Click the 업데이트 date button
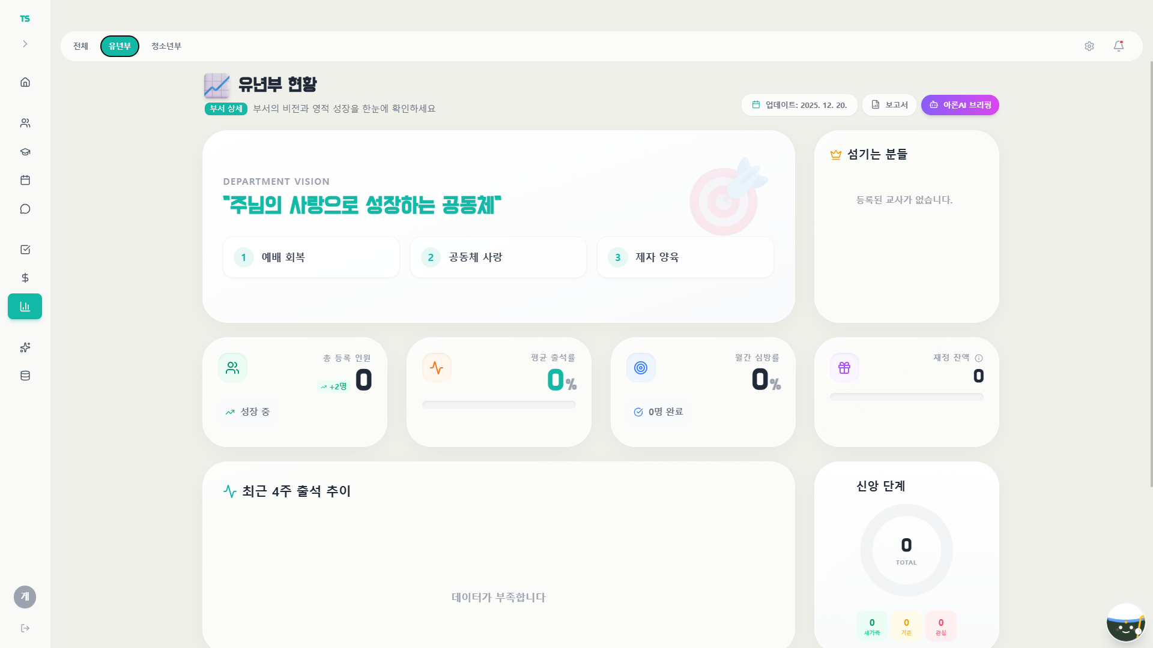 (x=799, y=105)
